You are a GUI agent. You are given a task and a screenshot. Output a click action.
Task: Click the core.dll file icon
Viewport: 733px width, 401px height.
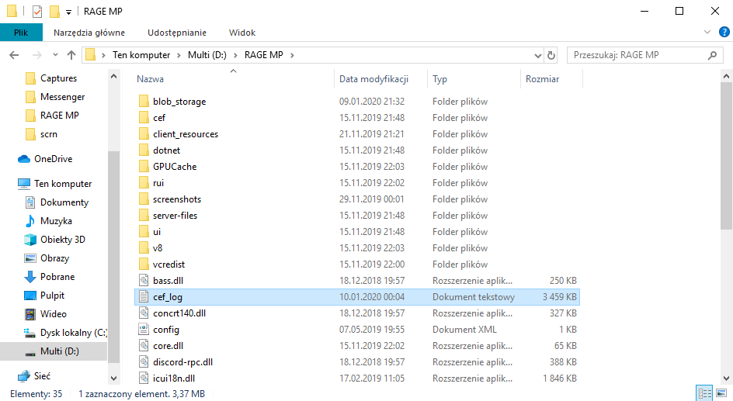[x=144, y=346]
